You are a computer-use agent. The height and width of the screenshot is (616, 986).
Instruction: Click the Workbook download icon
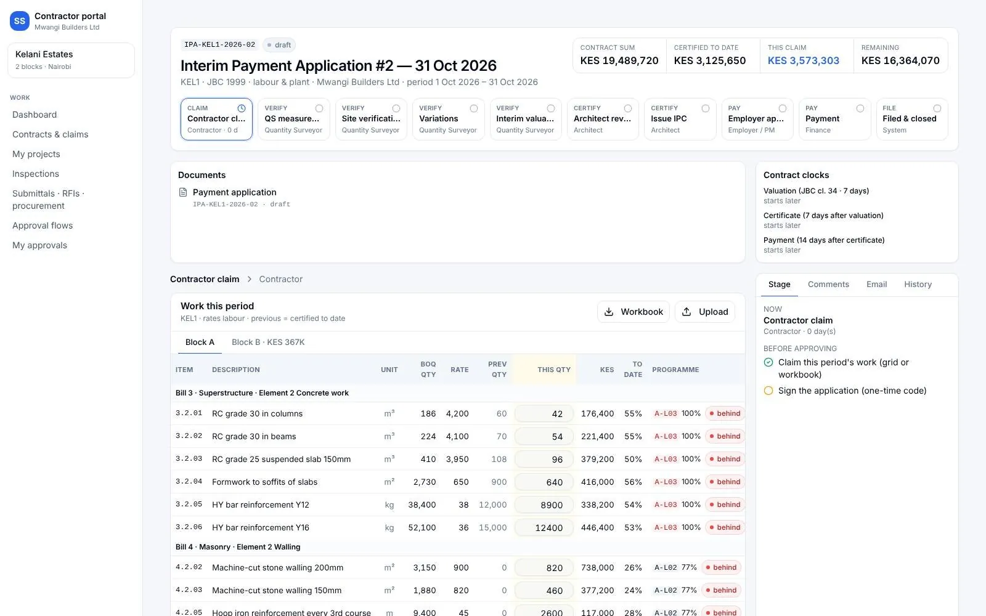609,312
